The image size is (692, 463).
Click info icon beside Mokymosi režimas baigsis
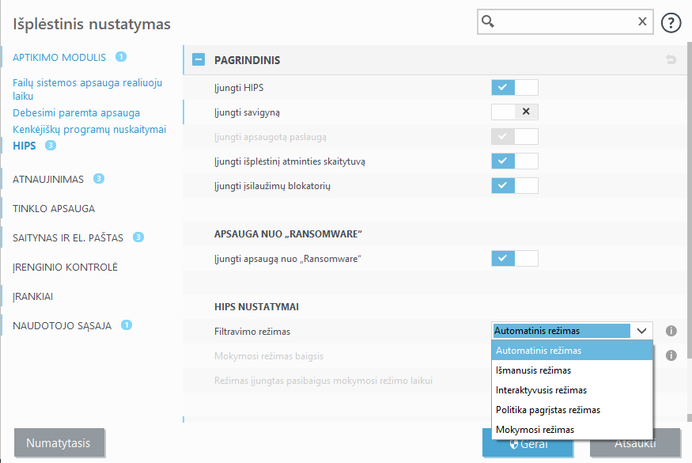pos(671,355)
